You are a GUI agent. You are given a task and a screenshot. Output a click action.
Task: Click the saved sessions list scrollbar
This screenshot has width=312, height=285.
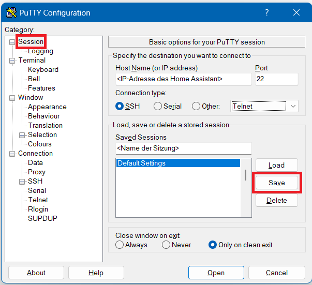tap(245, 176)
